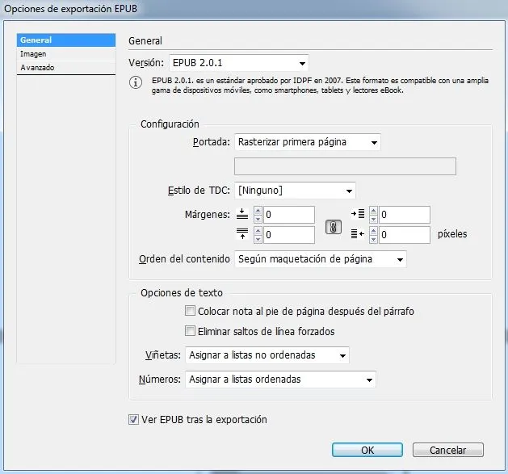Click the left margin icon
Screen dimensions: 508x474
358,213
